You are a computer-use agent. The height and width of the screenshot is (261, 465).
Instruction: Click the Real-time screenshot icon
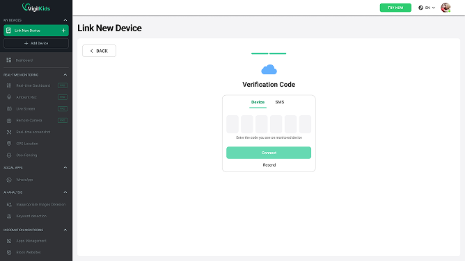[9, 132]
